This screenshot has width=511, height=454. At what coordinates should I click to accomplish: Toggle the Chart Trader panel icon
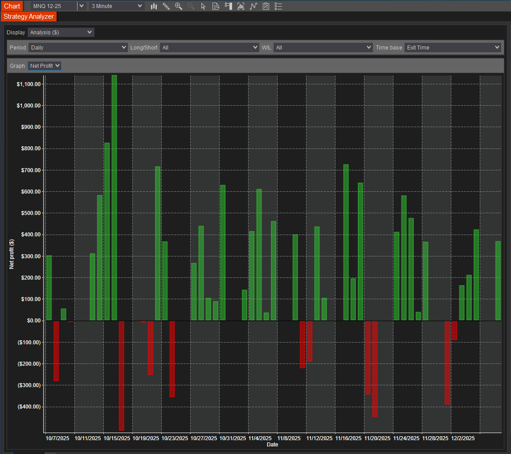pyautogui.click(x=228, y=6)
